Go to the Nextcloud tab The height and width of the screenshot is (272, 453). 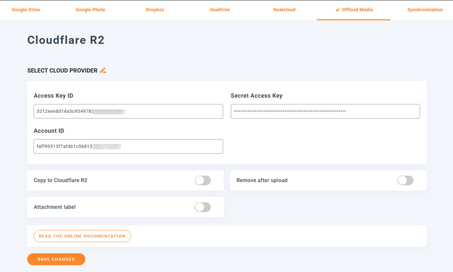pos(285,10)
